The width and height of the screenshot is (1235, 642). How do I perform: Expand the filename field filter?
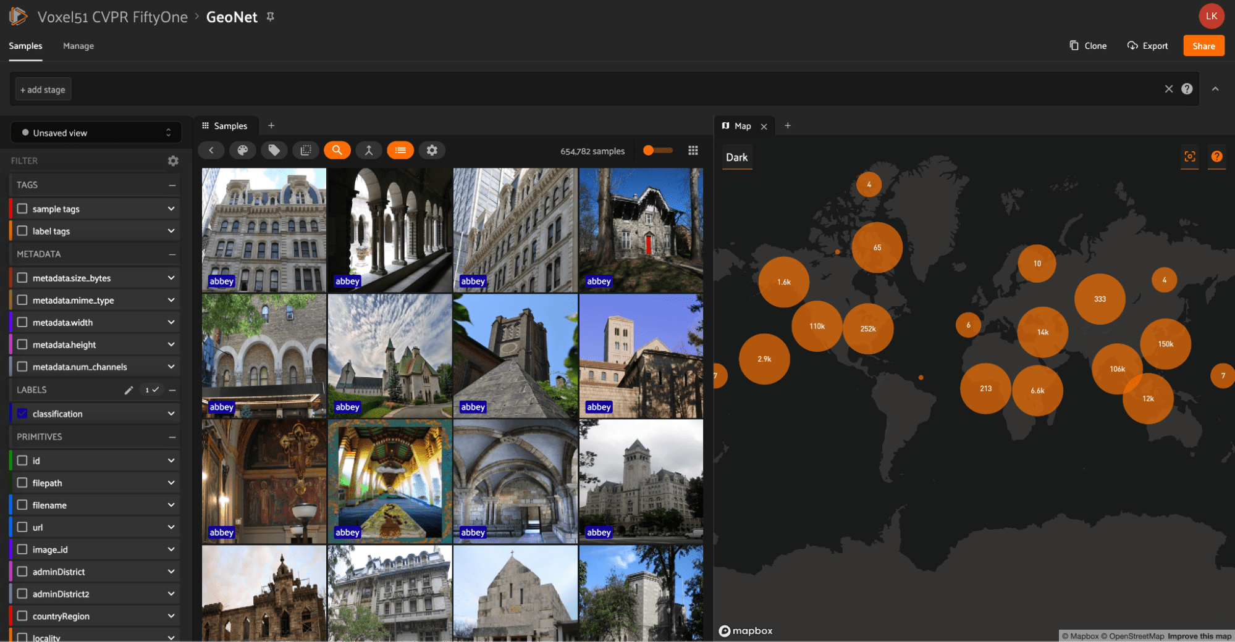(171, 505)
